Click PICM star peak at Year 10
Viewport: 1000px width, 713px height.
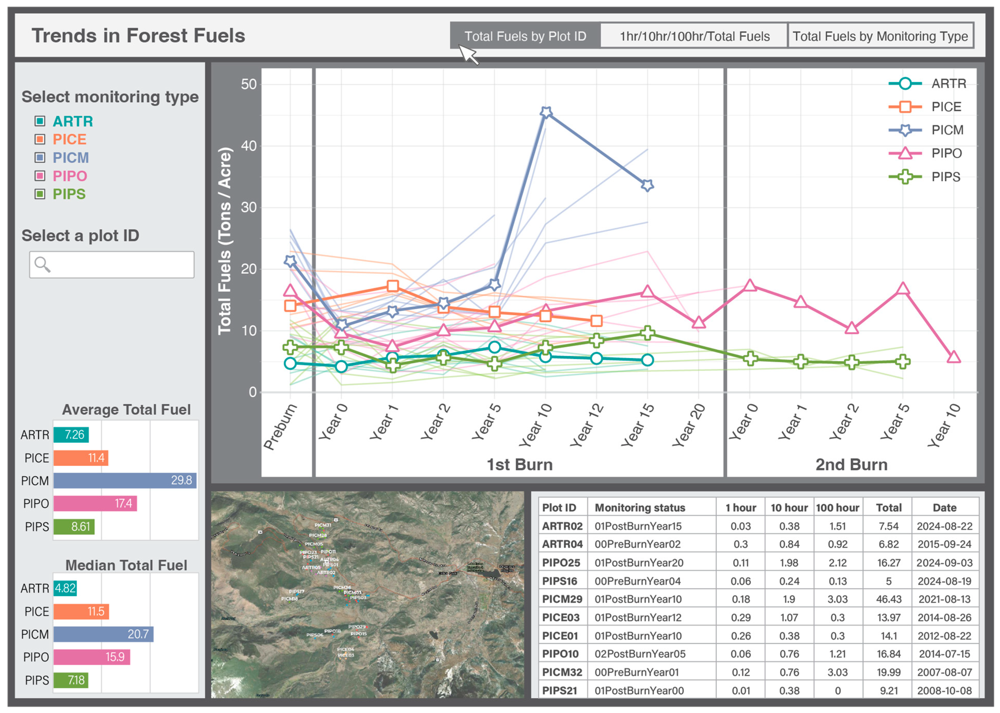pyautogui.click(x=546, y=112)
